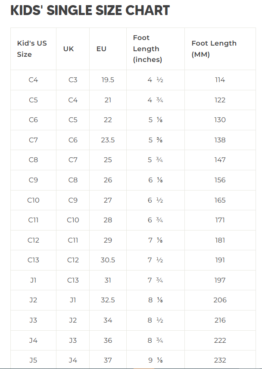
Task: Select the Kid's US Size column header
Action: 32,49
